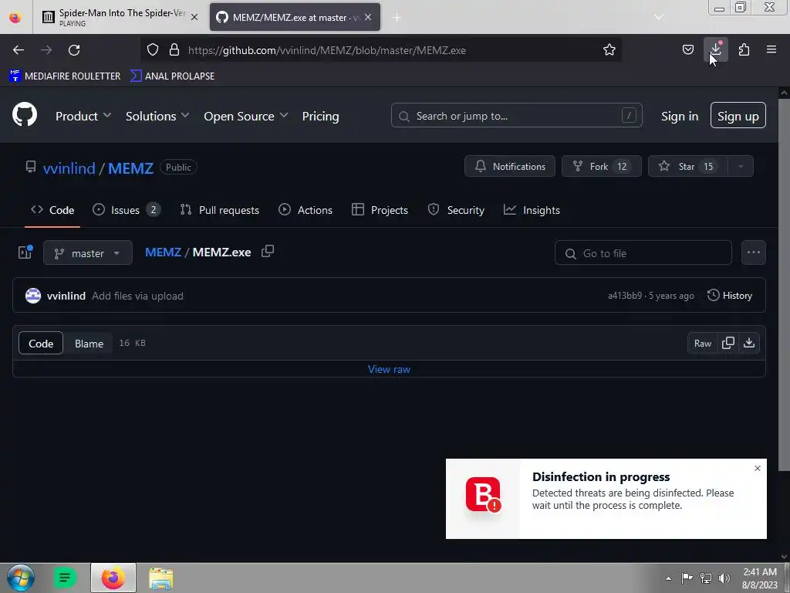The image size is (790, 593).
Task: Focus the Go to file field
Action: 643,252
